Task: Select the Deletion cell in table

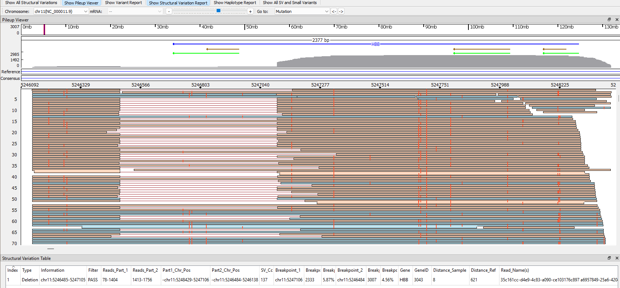Action: click(x=30, y=280)
